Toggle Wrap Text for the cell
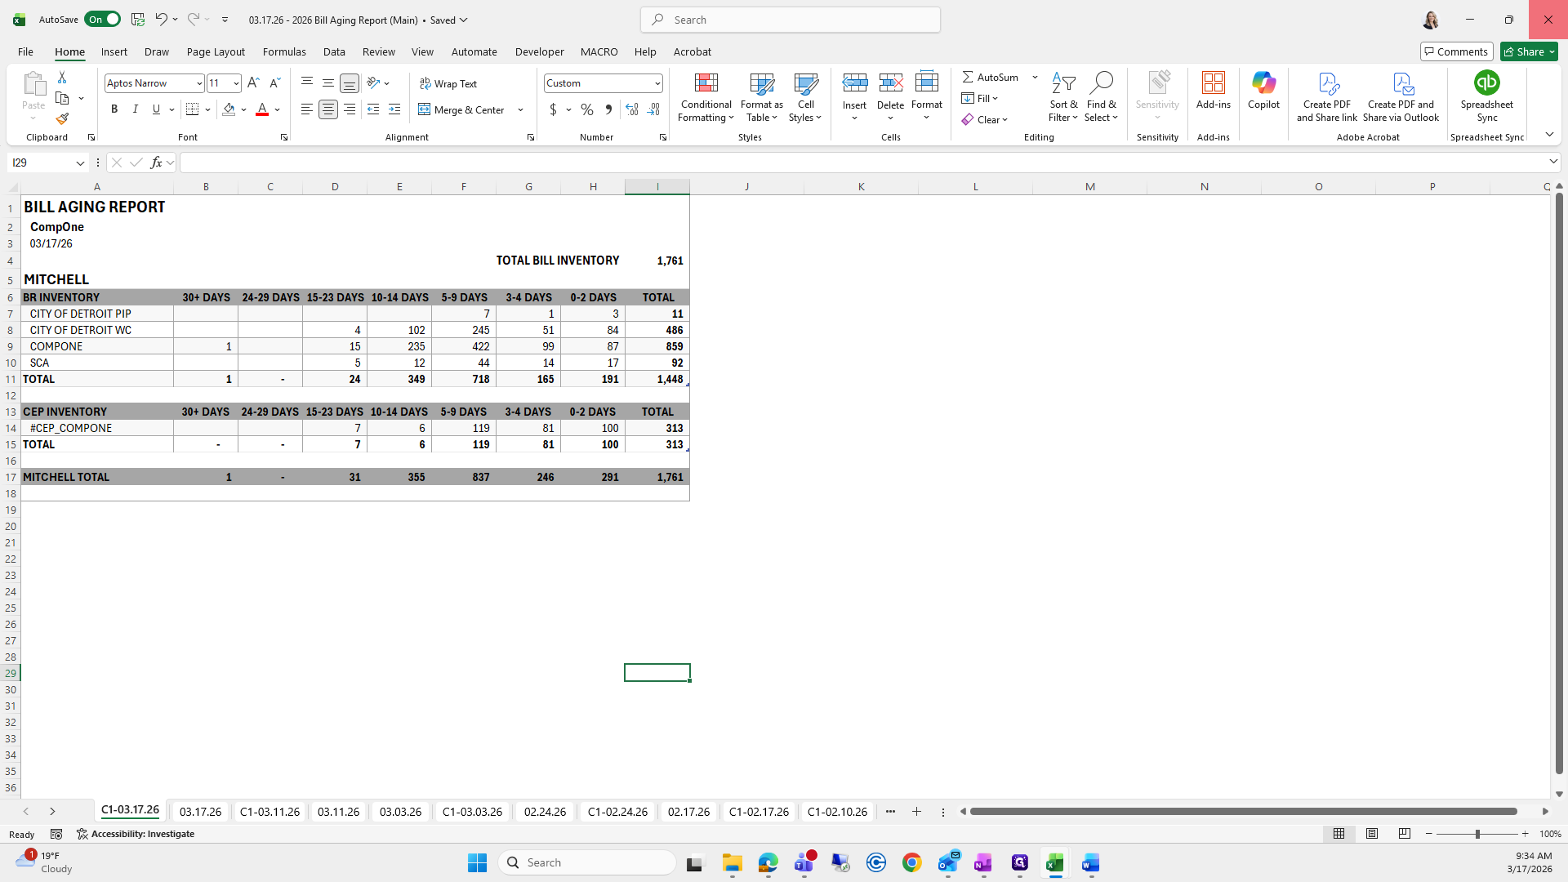The width and height of the screenshot is (1568, 882). [x=448, y=84]
